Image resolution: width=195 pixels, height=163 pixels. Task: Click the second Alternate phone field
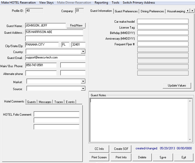point(73,73)
